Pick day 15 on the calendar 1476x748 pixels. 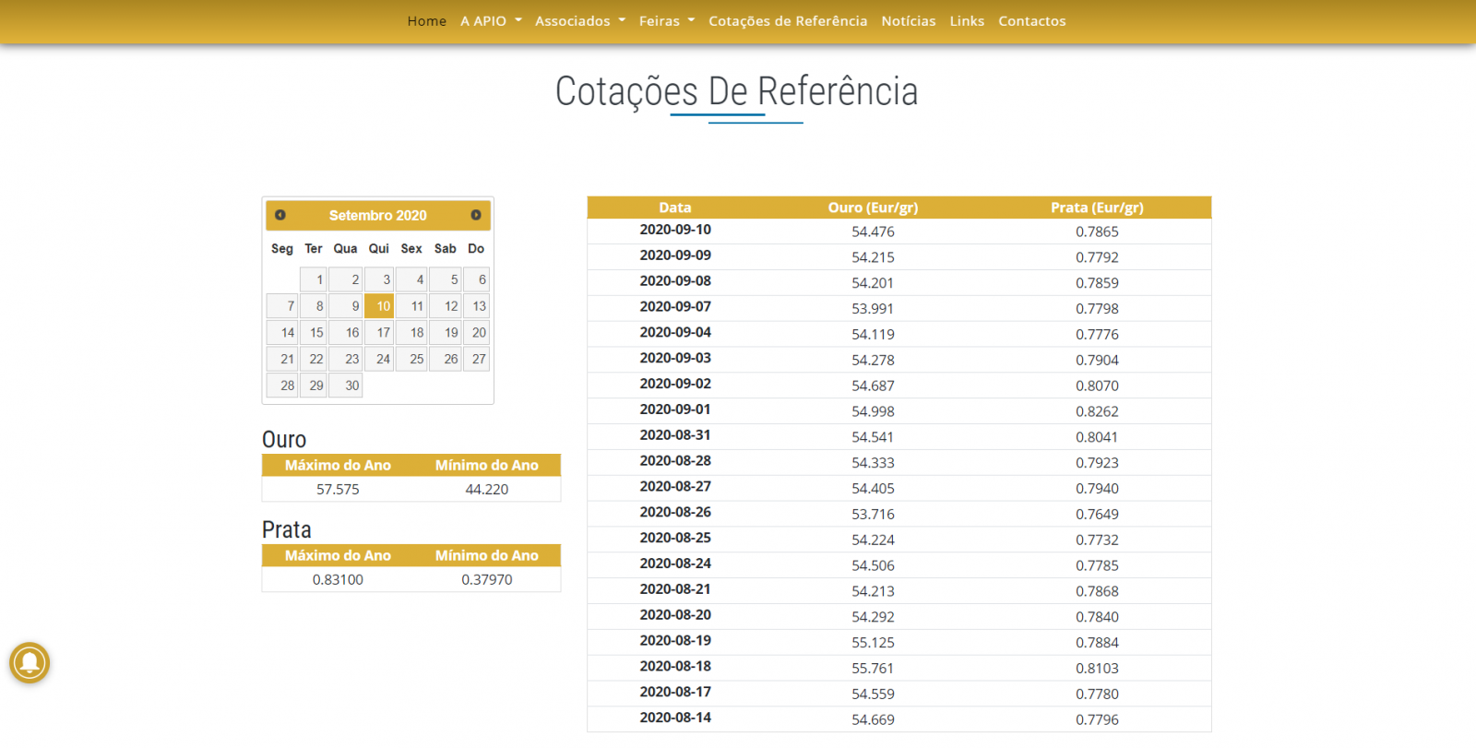pyautogui.click(x=314, y=333)
